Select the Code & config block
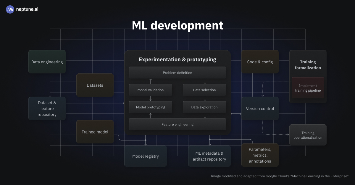Image resolution: width=355 pixels, height=185 pixels. coord(260,62)
